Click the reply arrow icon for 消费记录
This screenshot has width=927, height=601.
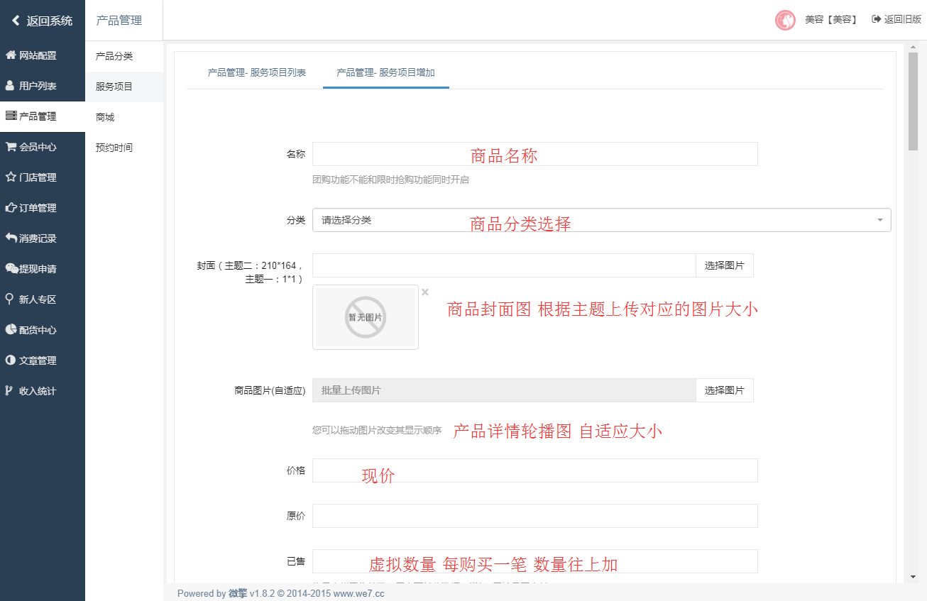[x=11, y=238]
